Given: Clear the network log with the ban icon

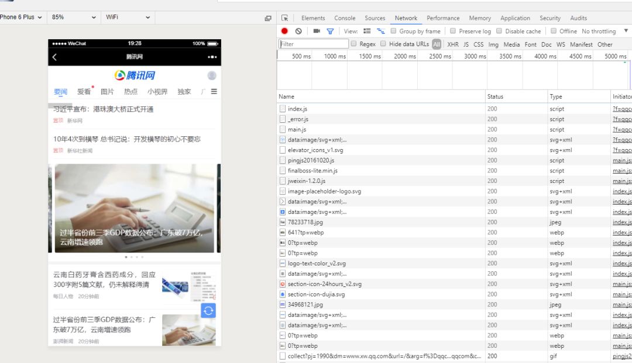Looking at the screenshot, I should click(298, 31).
